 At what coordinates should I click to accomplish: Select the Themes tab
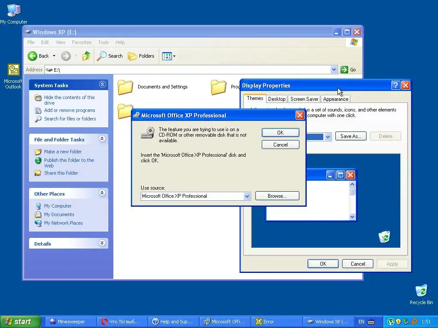[255, 99]
